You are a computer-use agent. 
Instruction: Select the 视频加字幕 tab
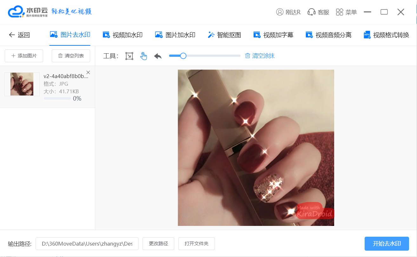[x=273, y=35]
